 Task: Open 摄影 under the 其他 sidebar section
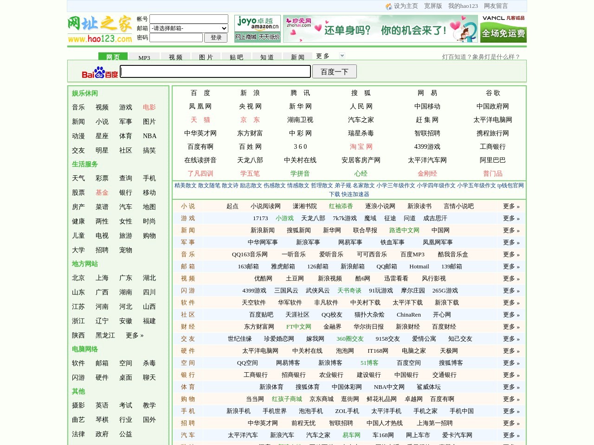coord(78,406)
